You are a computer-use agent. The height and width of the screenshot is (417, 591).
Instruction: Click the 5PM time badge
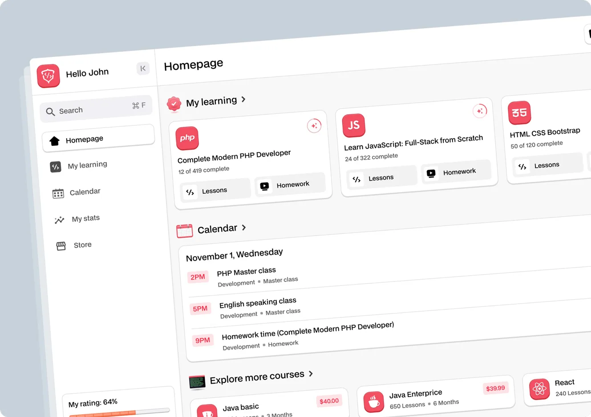point(200,309)
